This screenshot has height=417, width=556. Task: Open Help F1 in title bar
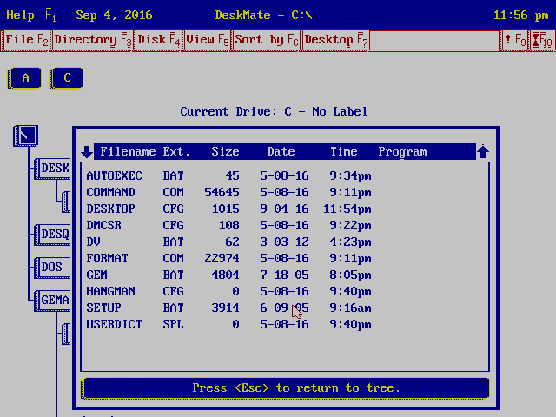tap(31, 16)
